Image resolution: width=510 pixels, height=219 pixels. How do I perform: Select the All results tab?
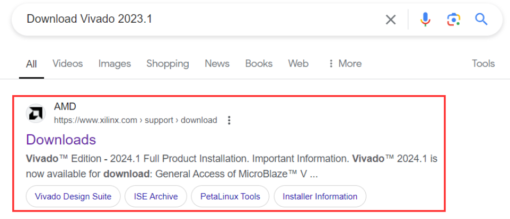(31, 64)
